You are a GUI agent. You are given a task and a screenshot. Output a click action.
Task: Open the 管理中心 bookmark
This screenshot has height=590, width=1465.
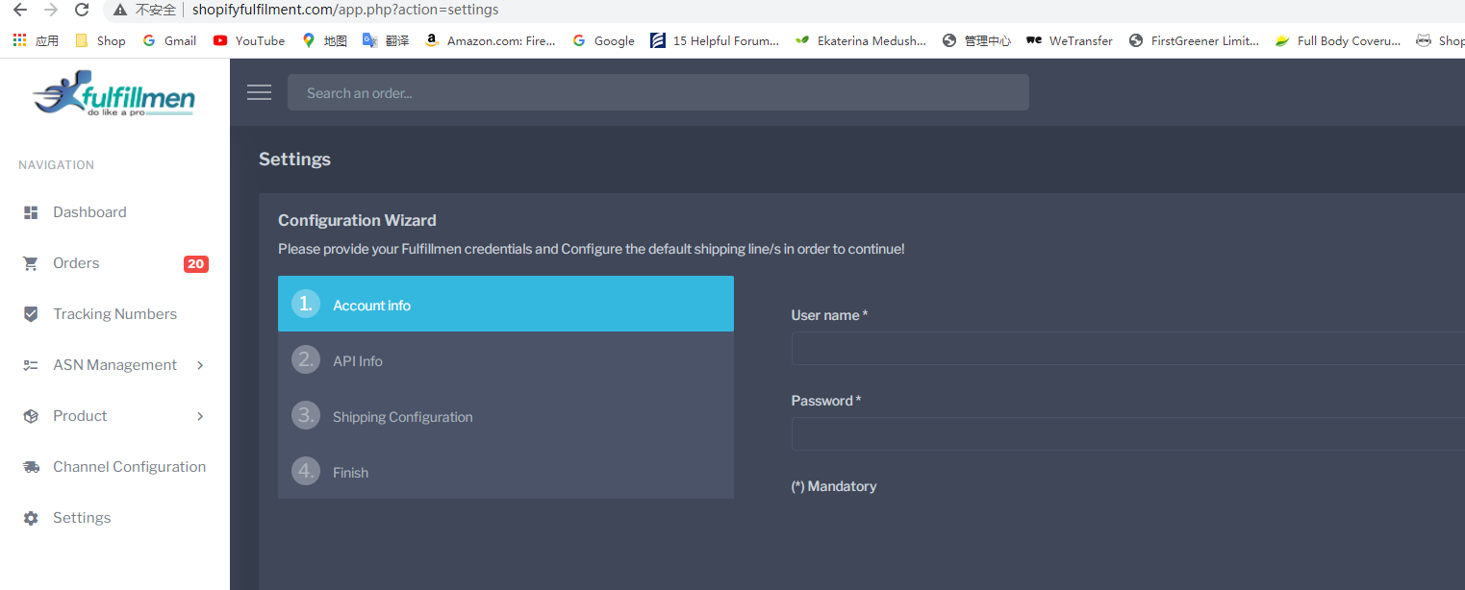[976, 40]
